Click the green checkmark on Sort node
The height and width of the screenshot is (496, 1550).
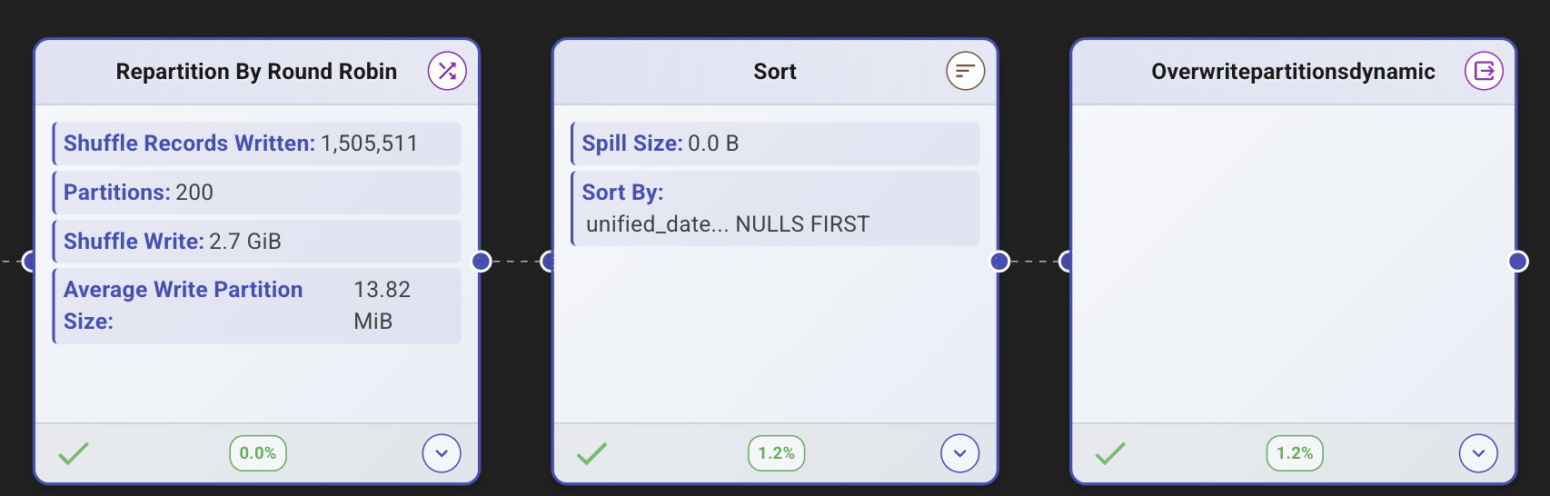[x=591, y=453]
